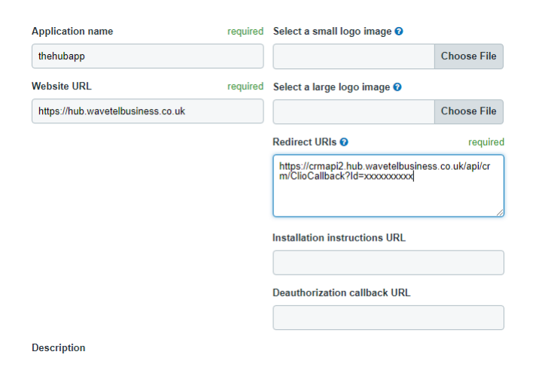Place cursor in the Redirect URIs textarea
The width and height of the screenshot is (548, 376).
(388, 197)
